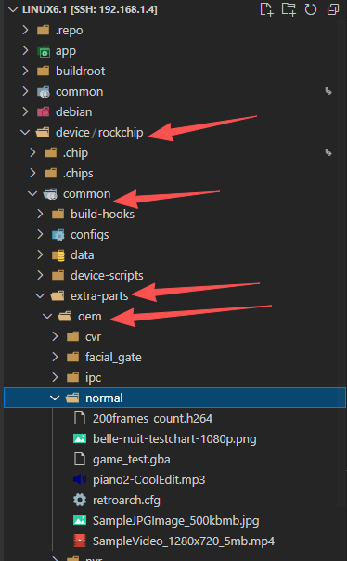Click the debian folder icon
The height and width of the screenshot is (561, 347).
tap(44, 112)
